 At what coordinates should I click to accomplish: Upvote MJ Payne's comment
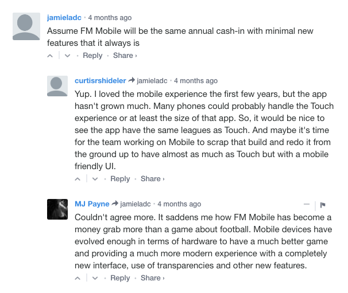click(78, 278)
